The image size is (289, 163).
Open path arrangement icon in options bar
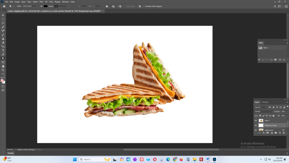click(x=120, y=6)
